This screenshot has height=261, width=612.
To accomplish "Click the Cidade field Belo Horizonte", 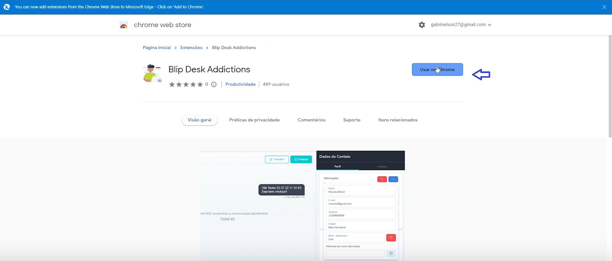I will 361,226.
